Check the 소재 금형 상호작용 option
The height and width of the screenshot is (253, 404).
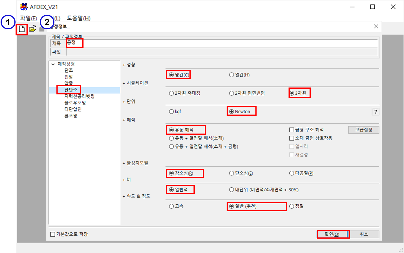292,138
